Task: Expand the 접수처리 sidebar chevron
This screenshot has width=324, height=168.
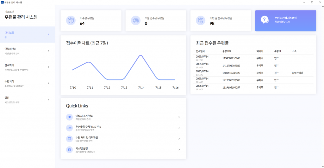Action: coord(48,67)
